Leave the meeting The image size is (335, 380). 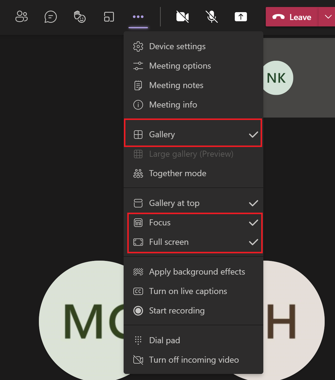(292, 17)
